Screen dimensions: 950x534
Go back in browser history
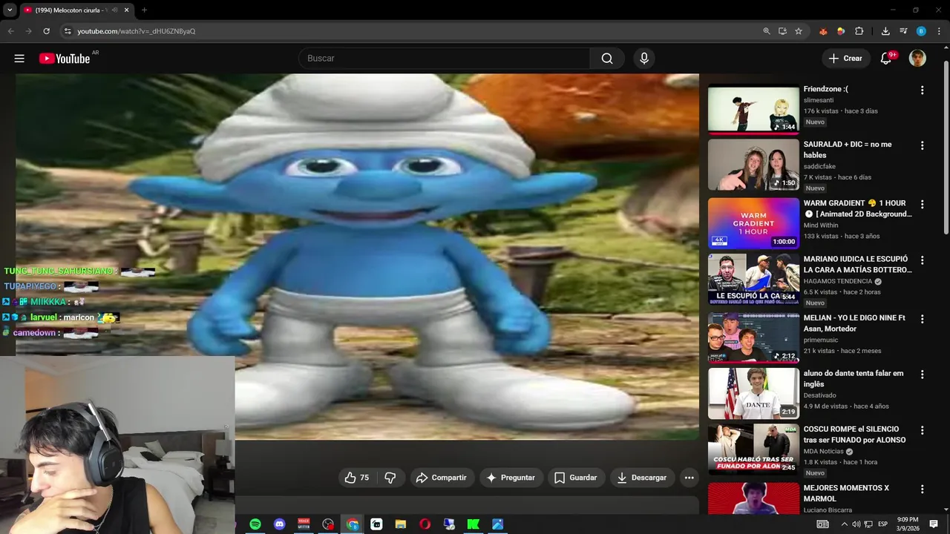10,31
